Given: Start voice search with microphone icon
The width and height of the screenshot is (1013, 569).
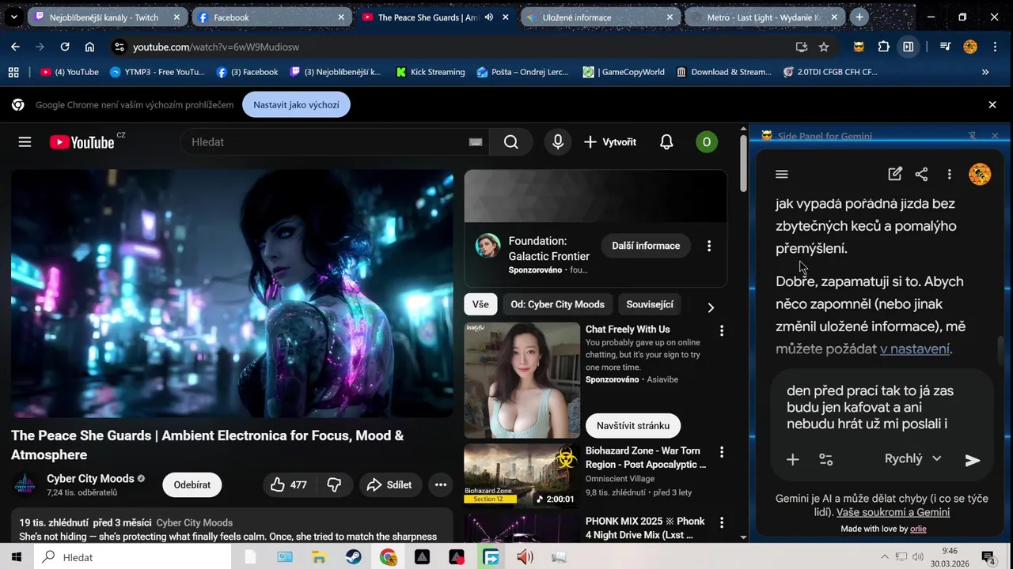Looking at the screenshot, I should [x=558, y=142].
